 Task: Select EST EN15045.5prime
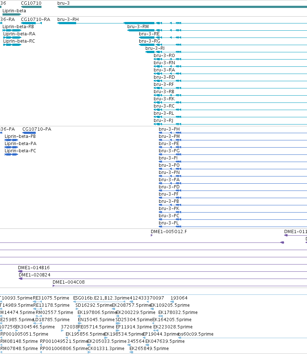point(96,320)
